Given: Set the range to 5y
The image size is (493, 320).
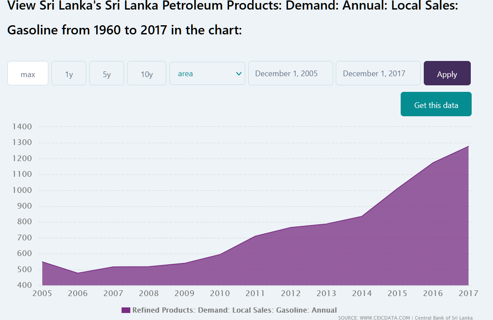Looking at the screenshot, I should point(107,73).
